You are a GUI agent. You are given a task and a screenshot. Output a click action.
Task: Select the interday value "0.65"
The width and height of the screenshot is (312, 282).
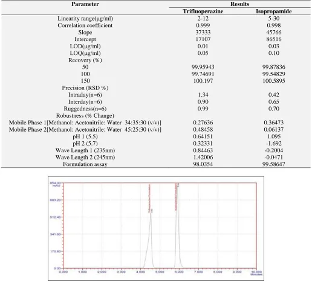(274, 102)
